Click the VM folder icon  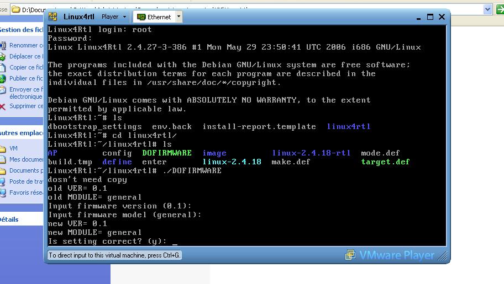3,149
